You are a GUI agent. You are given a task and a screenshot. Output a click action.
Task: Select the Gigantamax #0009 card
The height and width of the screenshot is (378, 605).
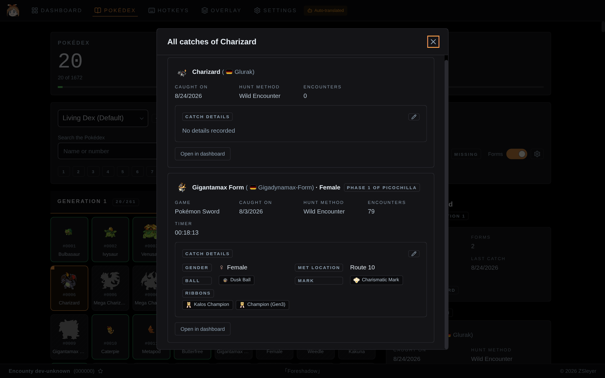69,337
